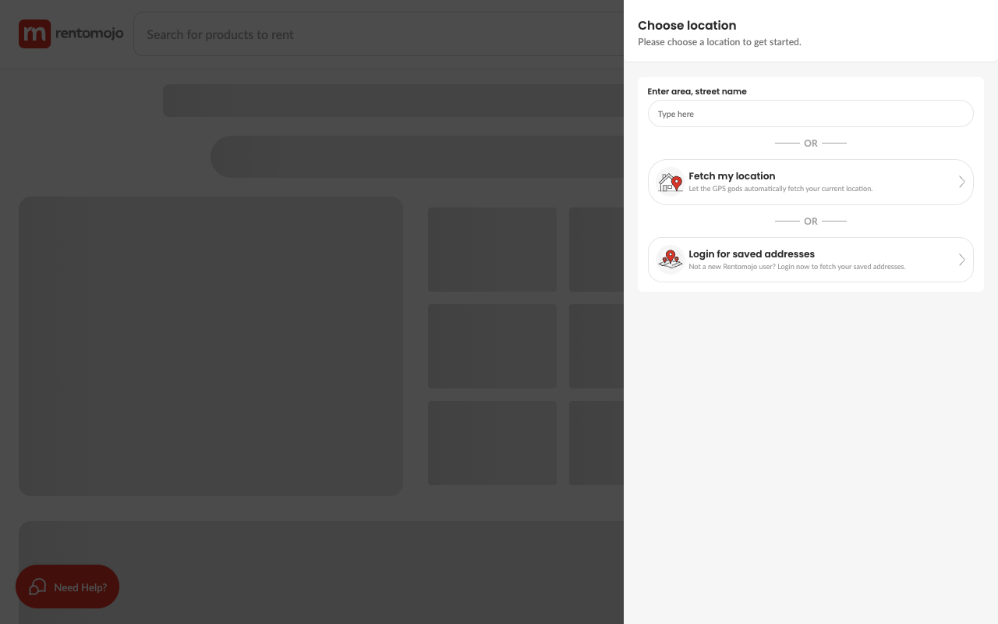This screenshot has width=998, height=624.
Task: Click the Choose location heading
Action: pos(687,25)
